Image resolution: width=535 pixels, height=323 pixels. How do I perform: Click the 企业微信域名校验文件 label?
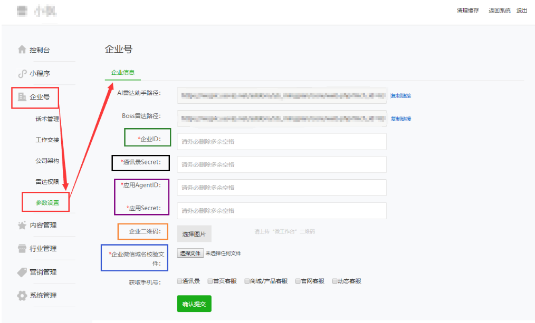click(x=137, y=259)
